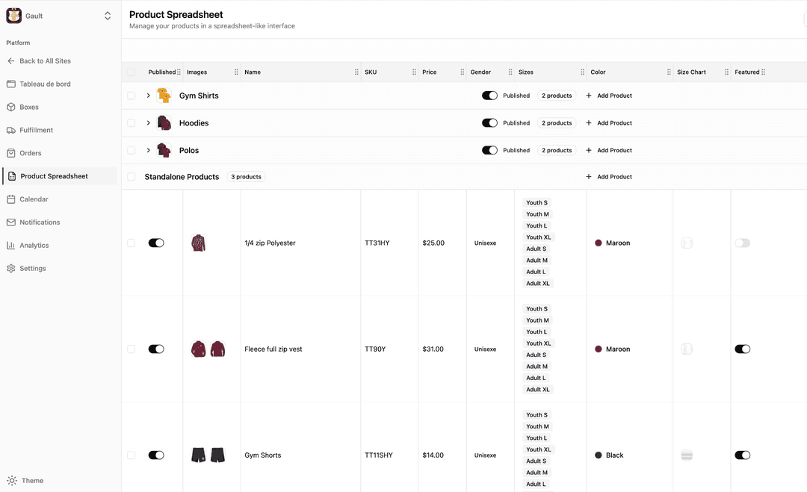Click the Orders bag icon
807x492 pixels.
(x=11, y=153)
